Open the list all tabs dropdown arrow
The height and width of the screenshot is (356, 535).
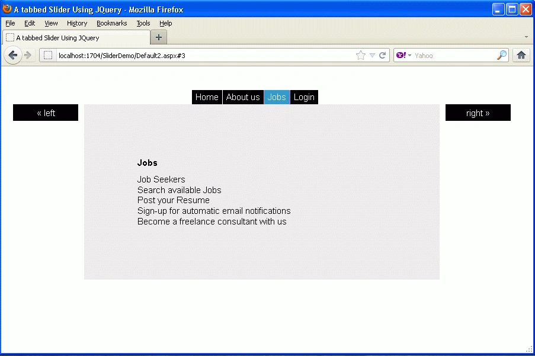(526, 37)
